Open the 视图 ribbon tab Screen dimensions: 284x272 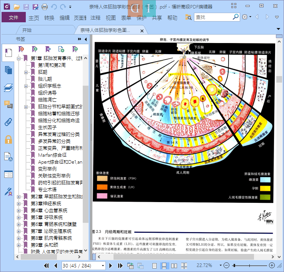(x=111, y=18)
